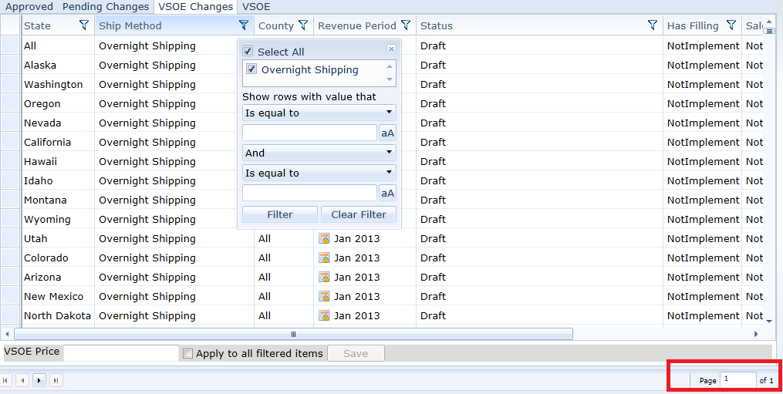Open second 'Is equal to' operator dropdown
The image size is (783, 394).
(x=319, y=173)
